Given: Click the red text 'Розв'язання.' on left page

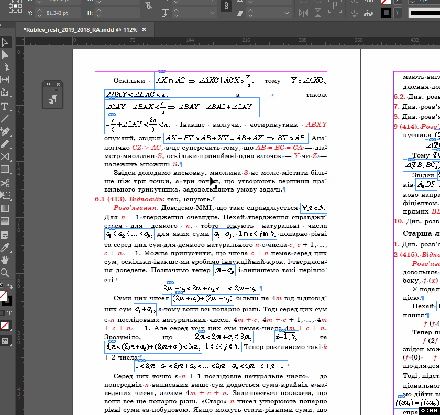Looking at the screenshot, I should click(x=136, y=208).
